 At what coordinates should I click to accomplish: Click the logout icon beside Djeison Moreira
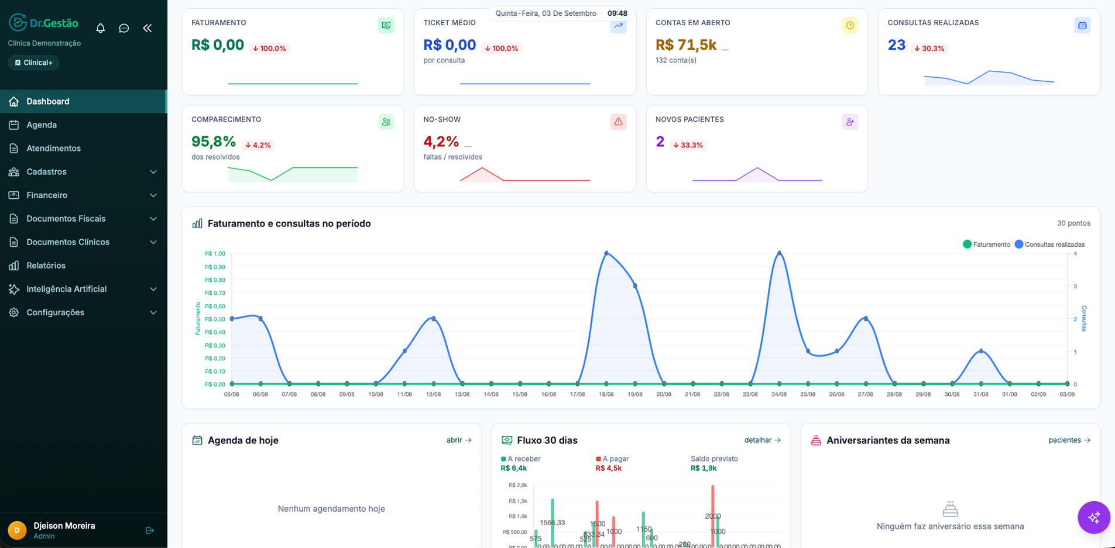coord(150,530)
